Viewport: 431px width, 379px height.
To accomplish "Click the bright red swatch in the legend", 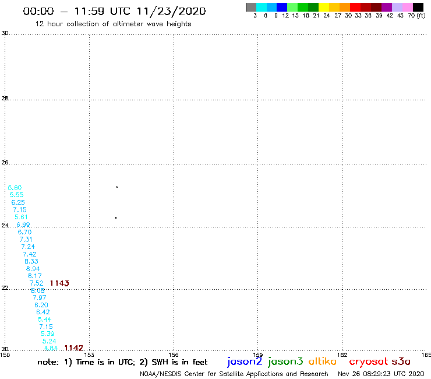I will pos(355,7).
